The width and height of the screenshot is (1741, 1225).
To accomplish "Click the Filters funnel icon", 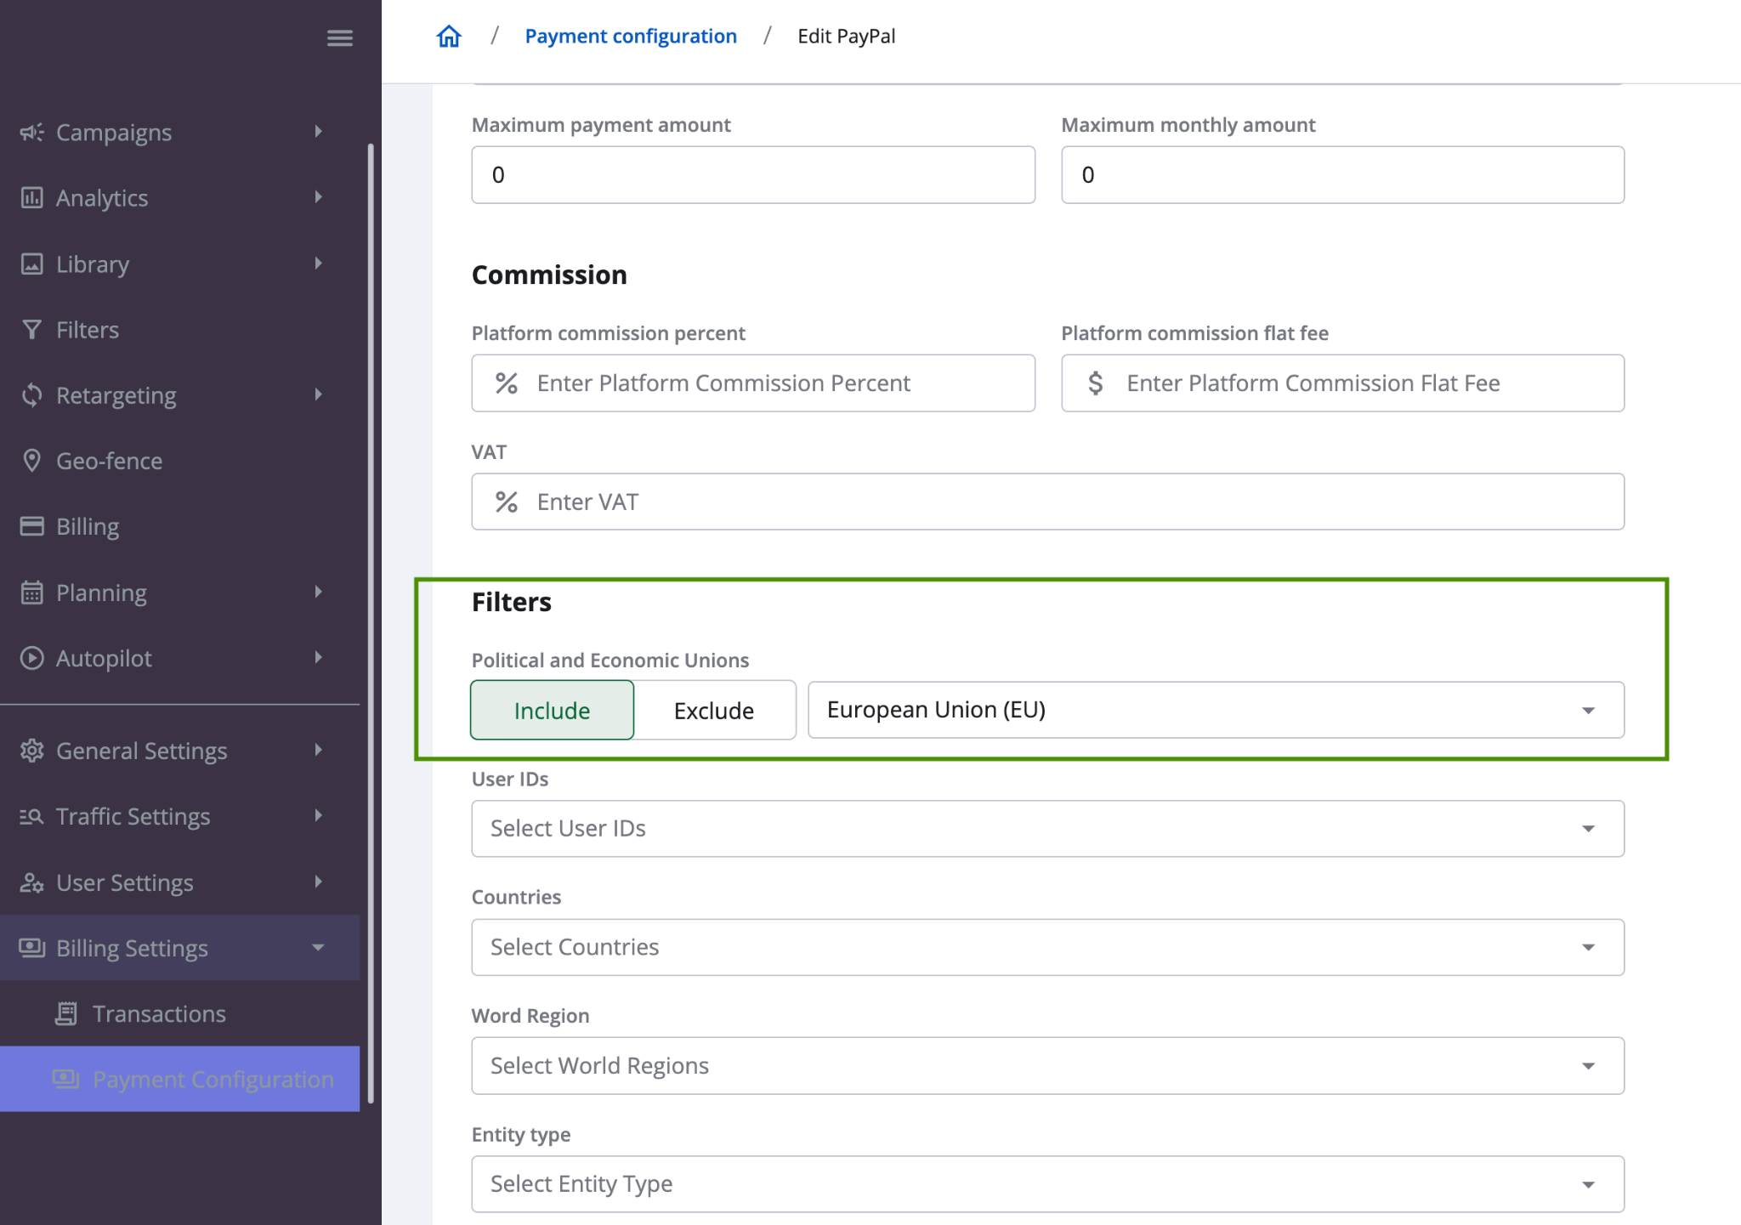I will 31,329.
